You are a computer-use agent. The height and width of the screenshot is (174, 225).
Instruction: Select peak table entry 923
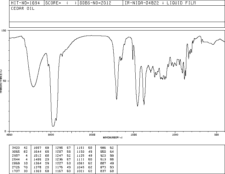tap(107, 155)
